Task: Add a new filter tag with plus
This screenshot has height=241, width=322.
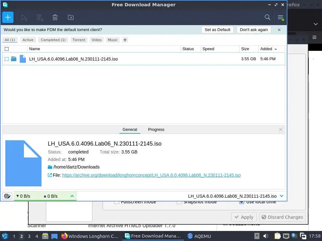Action: (x=125, y=40)
